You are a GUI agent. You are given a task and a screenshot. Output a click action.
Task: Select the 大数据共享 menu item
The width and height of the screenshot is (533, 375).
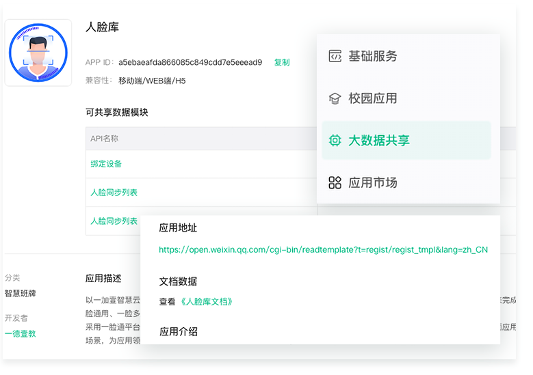[x=406, y=140]
